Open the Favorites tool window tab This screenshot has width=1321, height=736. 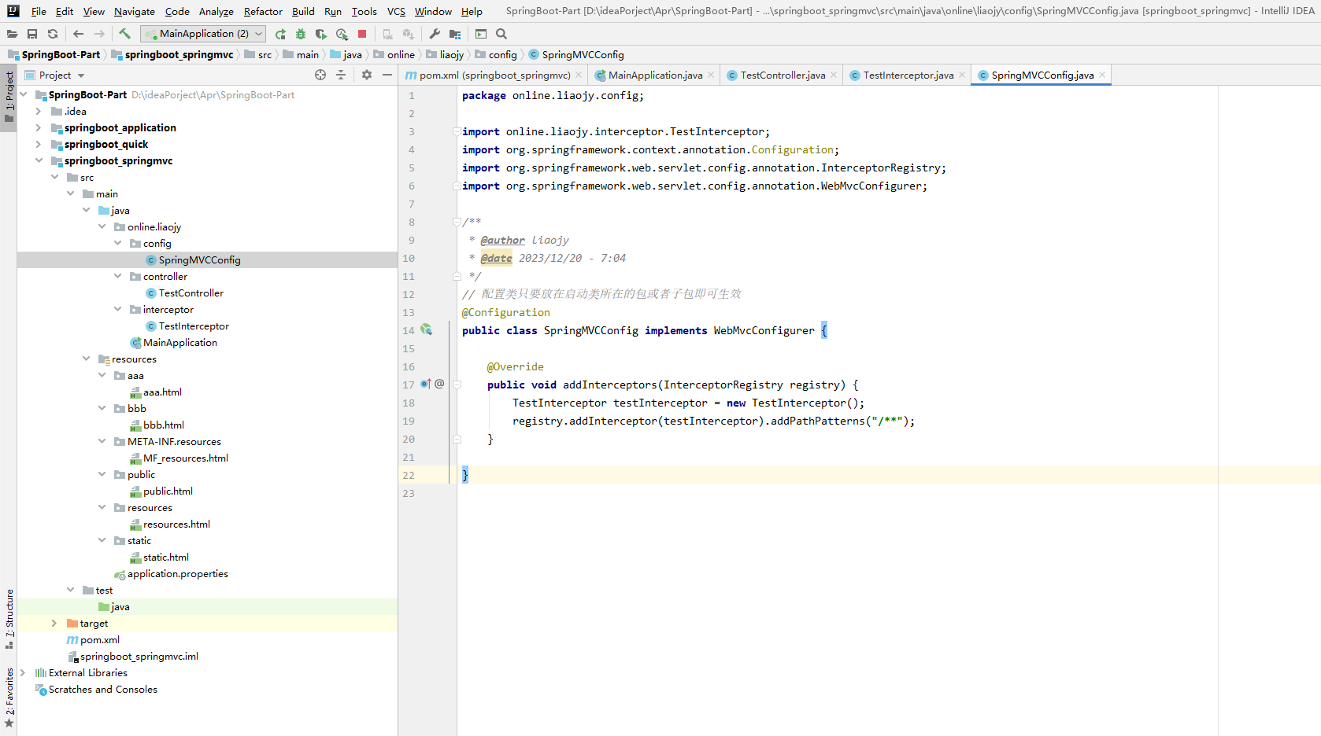click(x=9, y=697)
